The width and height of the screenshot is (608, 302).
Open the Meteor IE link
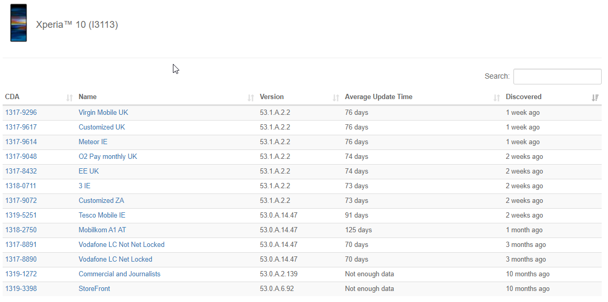tap(93, 142)
